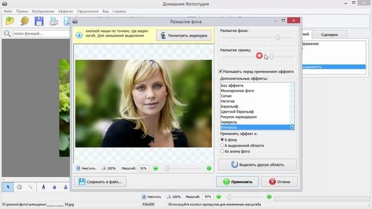Open the Справка menu
372x209 pixels.
119,12
